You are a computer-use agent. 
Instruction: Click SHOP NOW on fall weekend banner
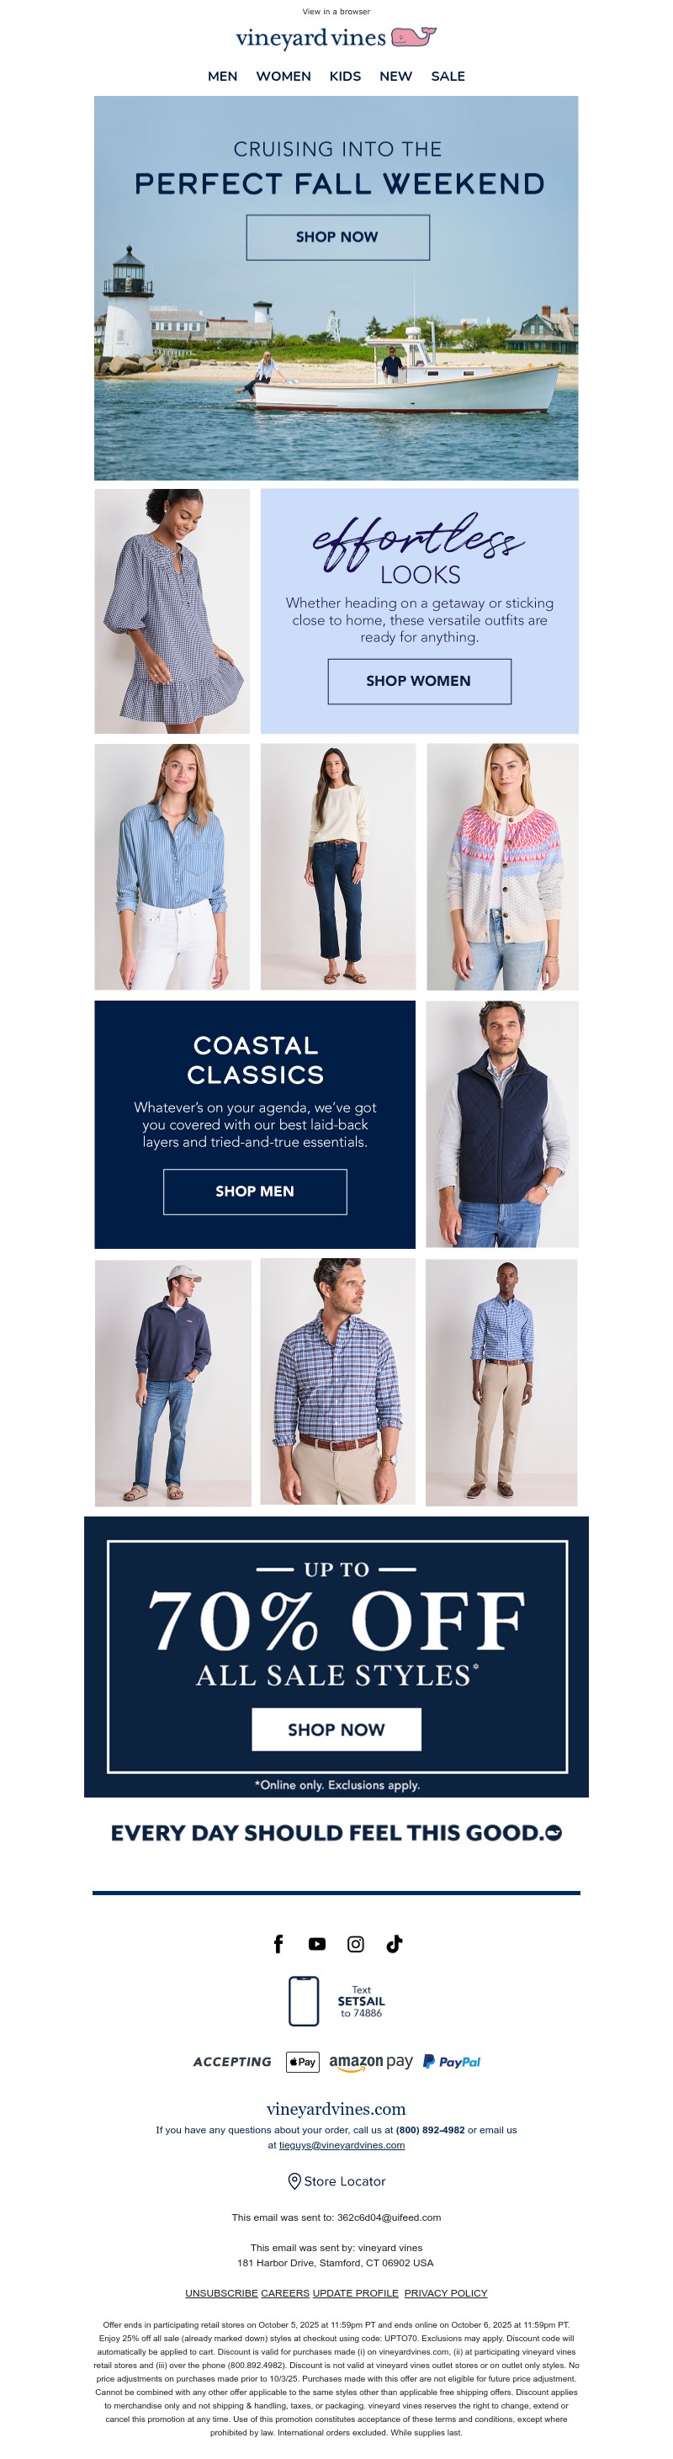coord(337,236)
